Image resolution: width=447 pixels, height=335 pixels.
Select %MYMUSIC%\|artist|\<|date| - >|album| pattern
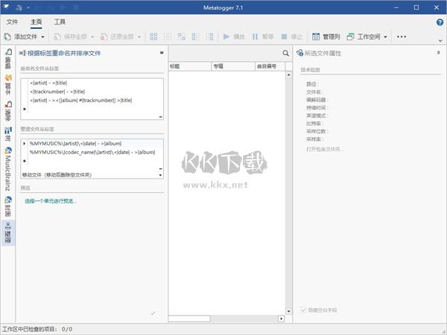point(76,143)
